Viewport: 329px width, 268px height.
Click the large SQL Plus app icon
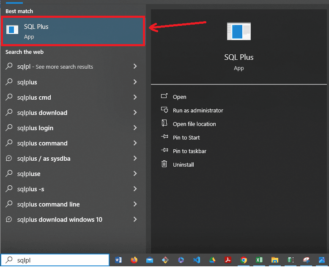239,32
